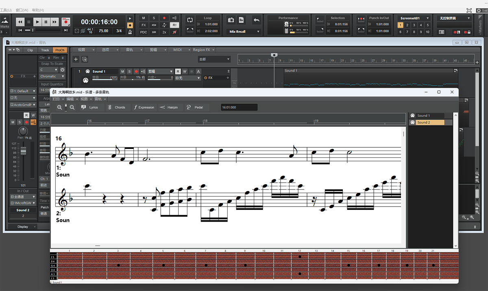The width and height of the screenshot is (488, 291).
Task: Take a Mix Recall snapshot camera icon
Action: pos(231,20)
